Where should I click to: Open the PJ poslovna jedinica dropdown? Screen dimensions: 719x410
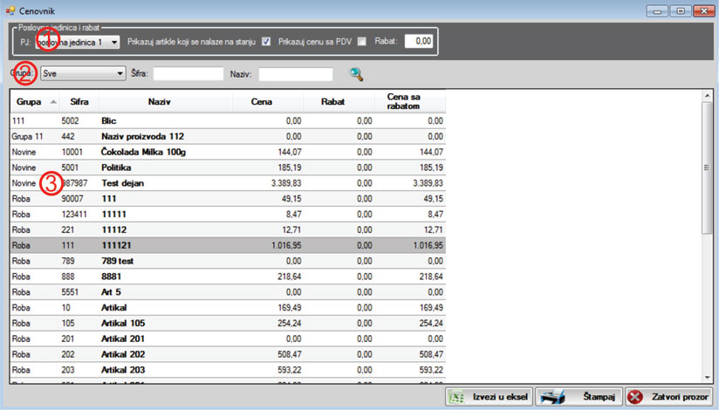[x=114, y=42]
